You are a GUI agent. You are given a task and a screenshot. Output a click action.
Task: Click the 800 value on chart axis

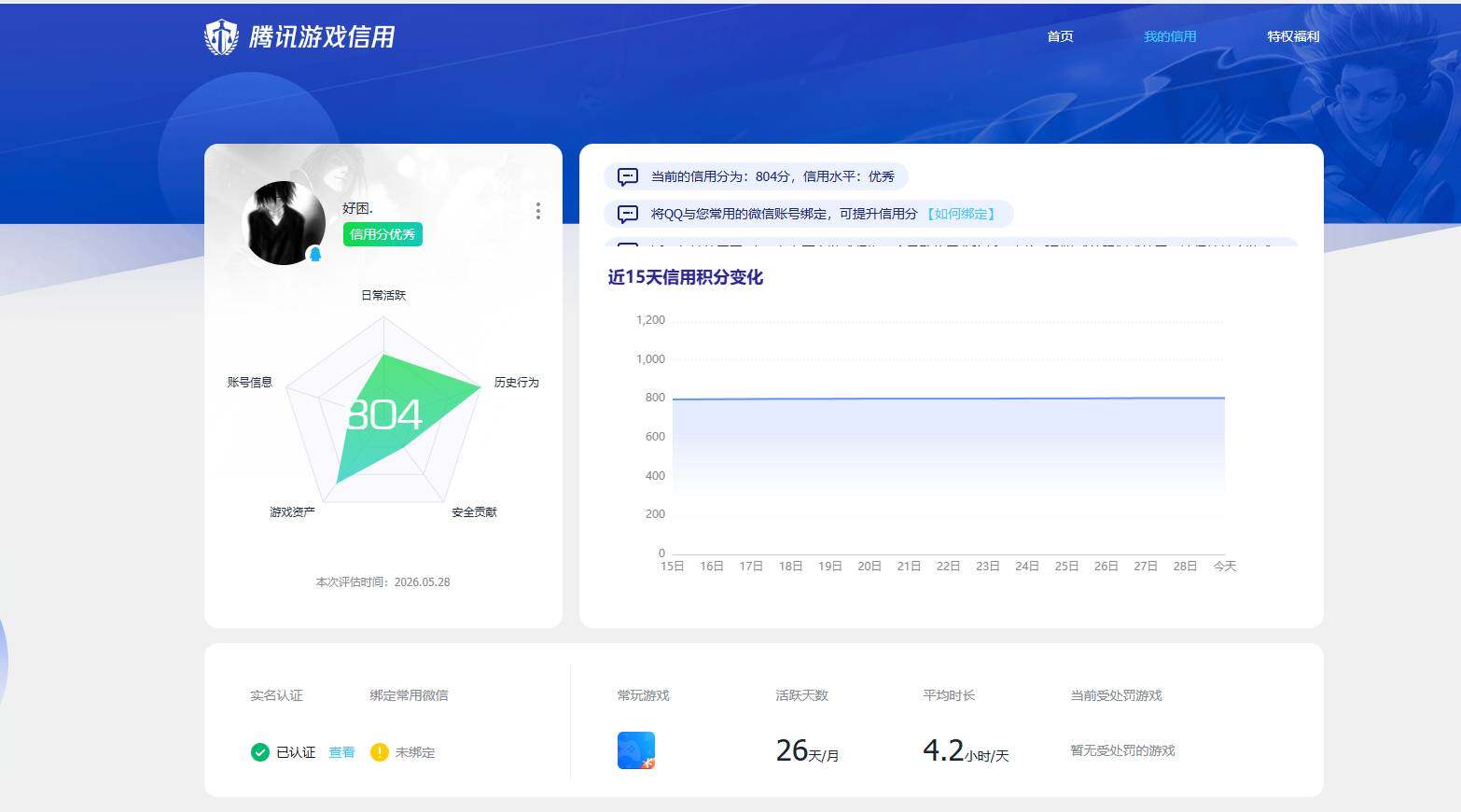[x=655, y=398]
